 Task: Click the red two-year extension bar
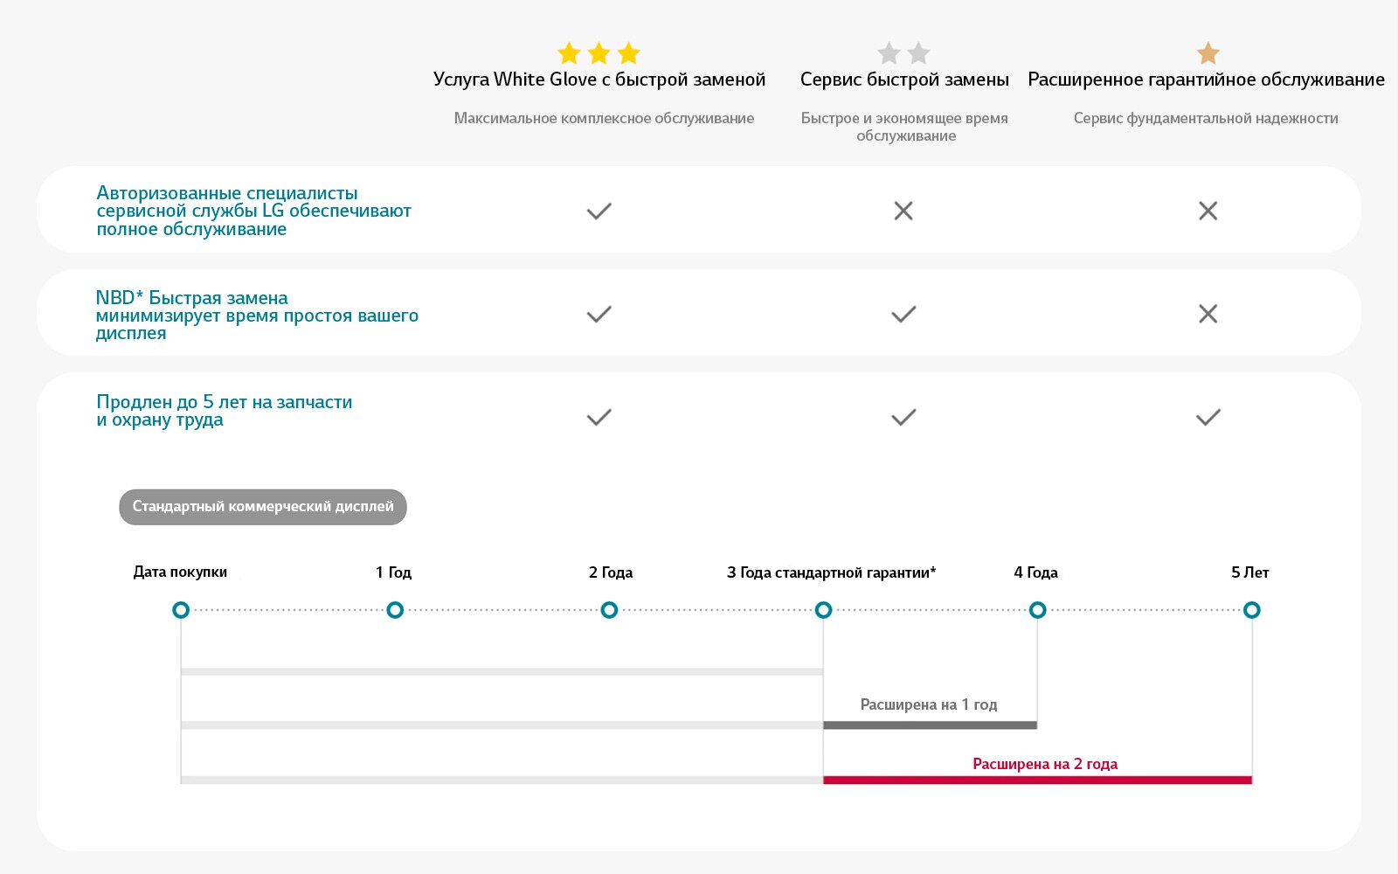click(x=1037, y=780)
